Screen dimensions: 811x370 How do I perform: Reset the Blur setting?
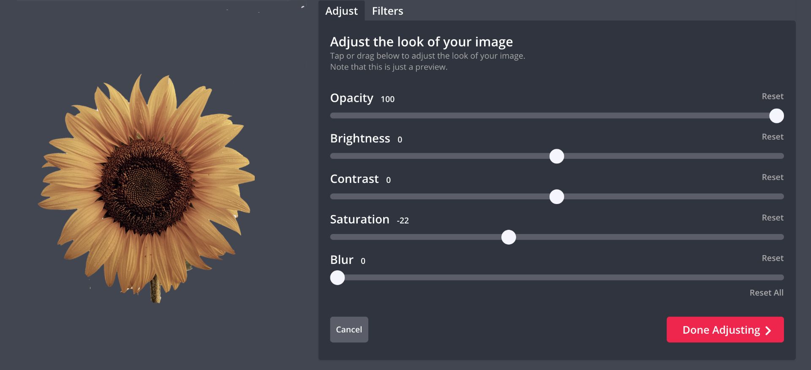pos(772,258)
